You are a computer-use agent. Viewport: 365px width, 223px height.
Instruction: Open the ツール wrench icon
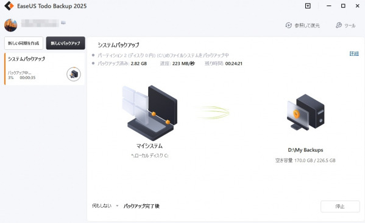click(x=338, y=26)
